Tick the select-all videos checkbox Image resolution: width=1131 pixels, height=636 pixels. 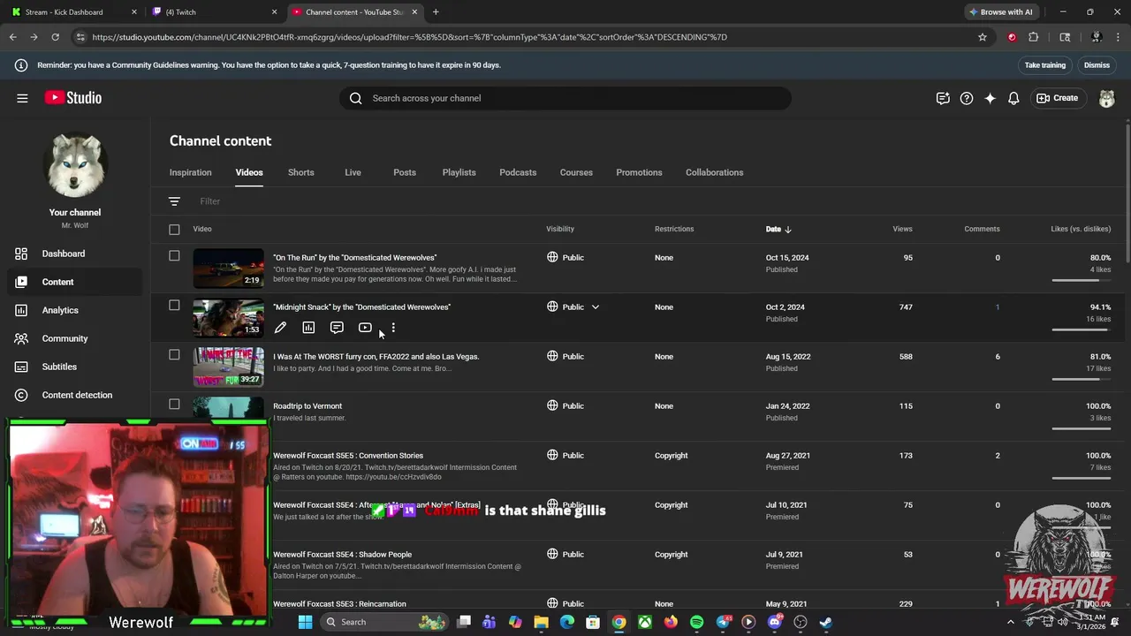coord(174,230)
